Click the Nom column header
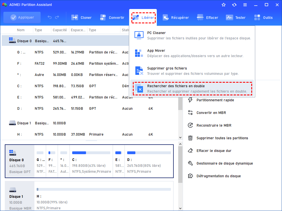The width and height of the screenshot is (282, 211). point(21,30)
